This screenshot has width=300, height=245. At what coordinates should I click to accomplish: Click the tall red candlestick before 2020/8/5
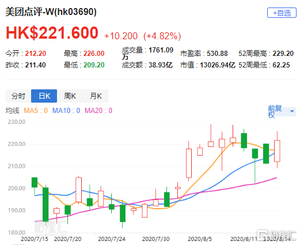click(x=189, y=163)
